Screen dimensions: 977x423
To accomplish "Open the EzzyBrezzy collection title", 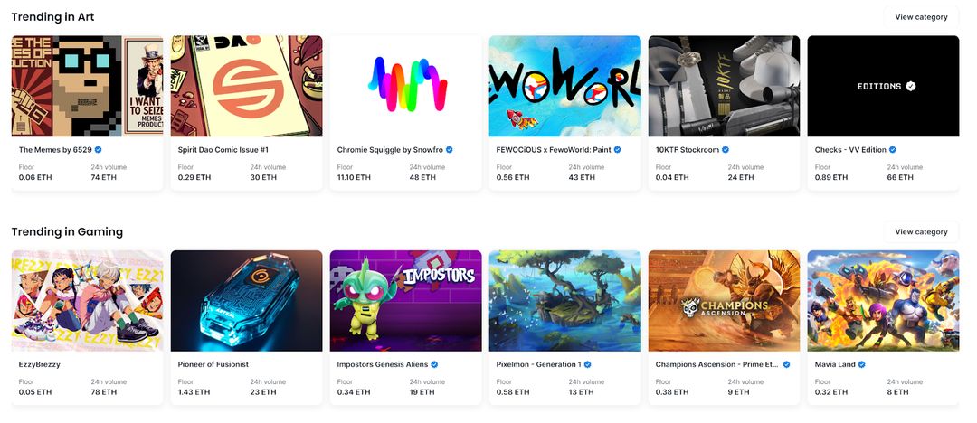I will point(39,364).
